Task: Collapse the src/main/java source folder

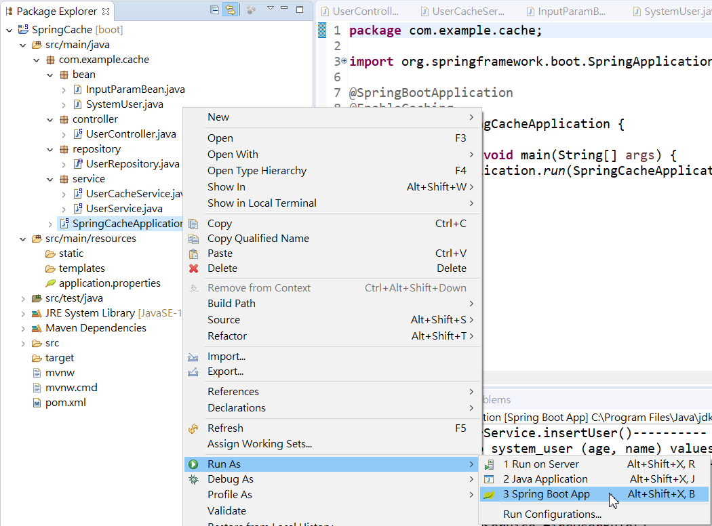Action: pos(22,45)
